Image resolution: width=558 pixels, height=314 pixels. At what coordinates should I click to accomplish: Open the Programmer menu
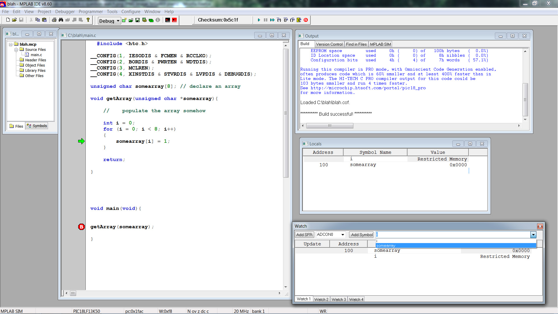click(x=91, y=12)
